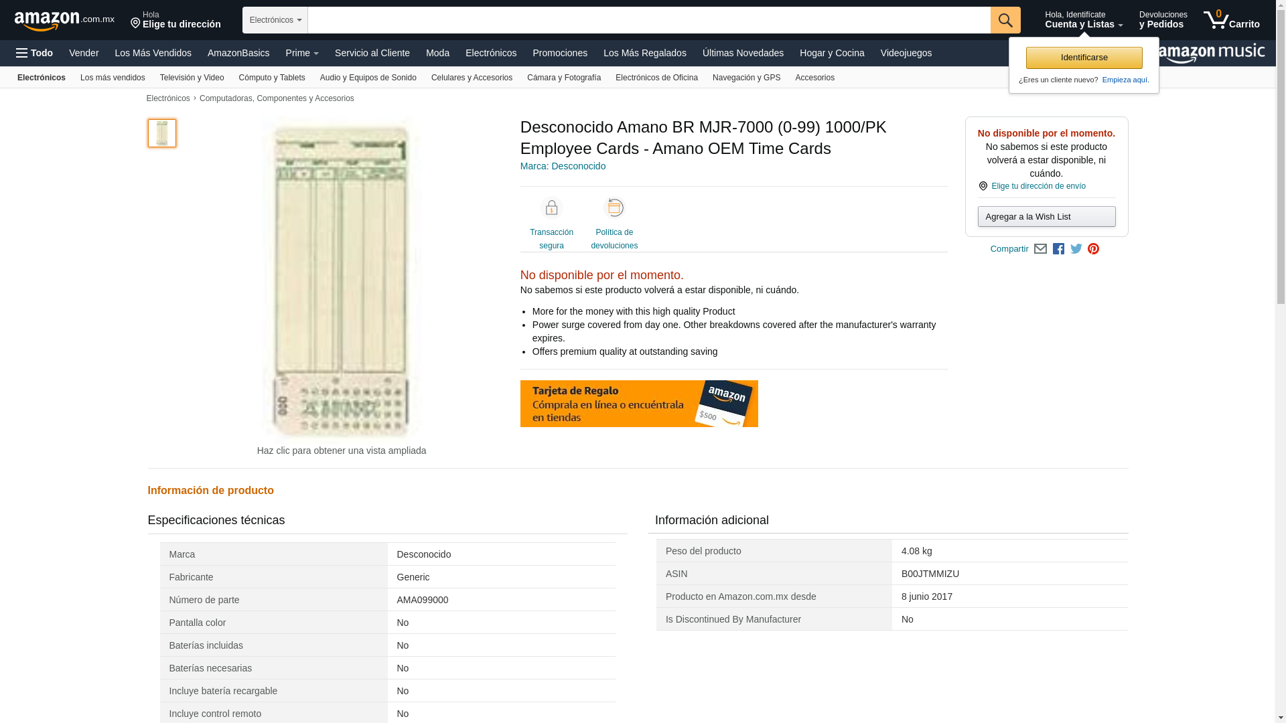Click the secure transaction lock icon
Image resolution: width=1286 pixels, height=723 pixels.
coord(551,208)
